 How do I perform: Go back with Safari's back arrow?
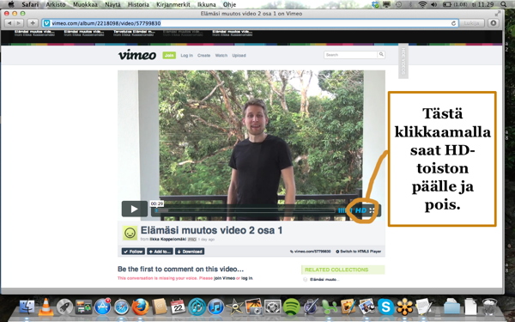9,23
